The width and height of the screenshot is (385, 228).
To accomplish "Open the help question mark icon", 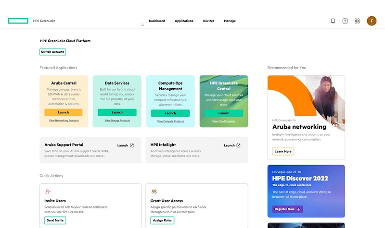I will click(x=345, y=21).
